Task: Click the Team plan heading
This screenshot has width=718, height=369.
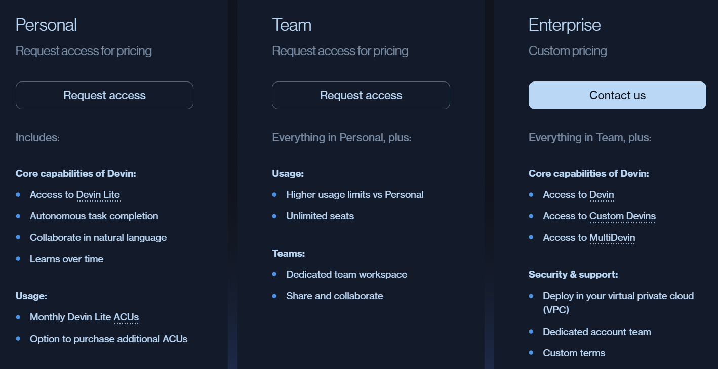Action: point(292,25)
